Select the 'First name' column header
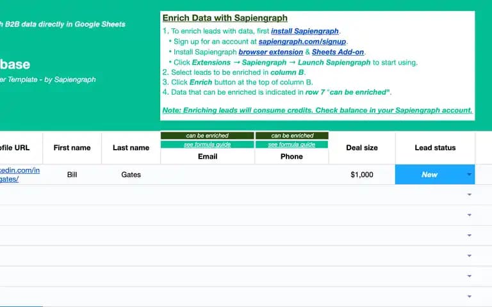Screen dimensions: 492x307 pos(72,148)
